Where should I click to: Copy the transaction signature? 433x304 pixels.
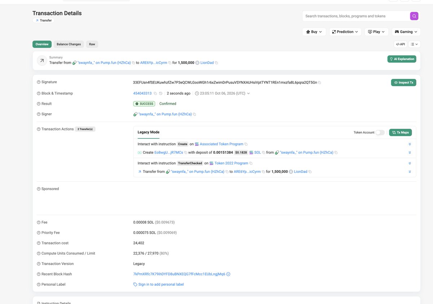pos(320,83)
